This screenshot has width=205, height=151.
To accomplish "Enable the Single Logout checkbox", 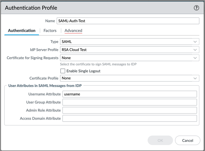I will pos(63,71).
